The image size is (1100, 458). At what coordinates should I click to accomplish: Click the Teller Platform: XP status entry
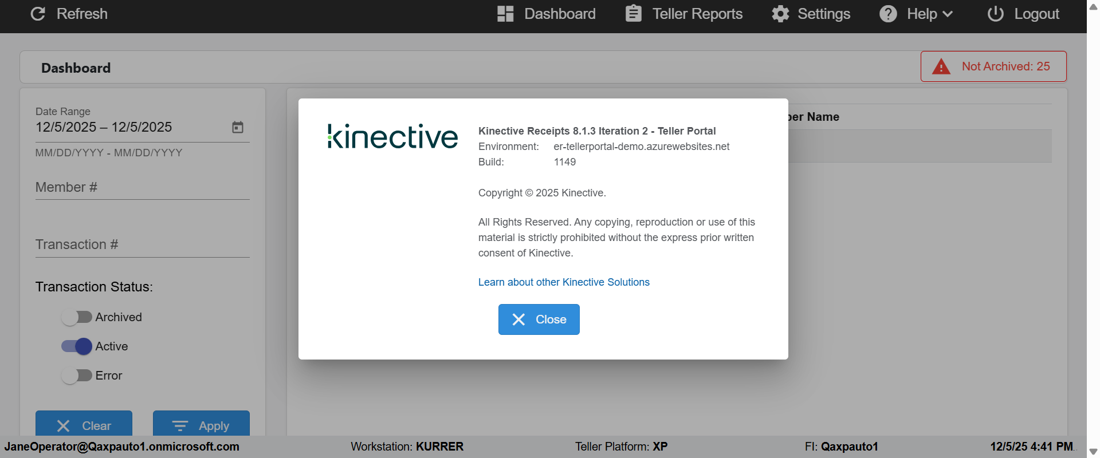[622, 447]
